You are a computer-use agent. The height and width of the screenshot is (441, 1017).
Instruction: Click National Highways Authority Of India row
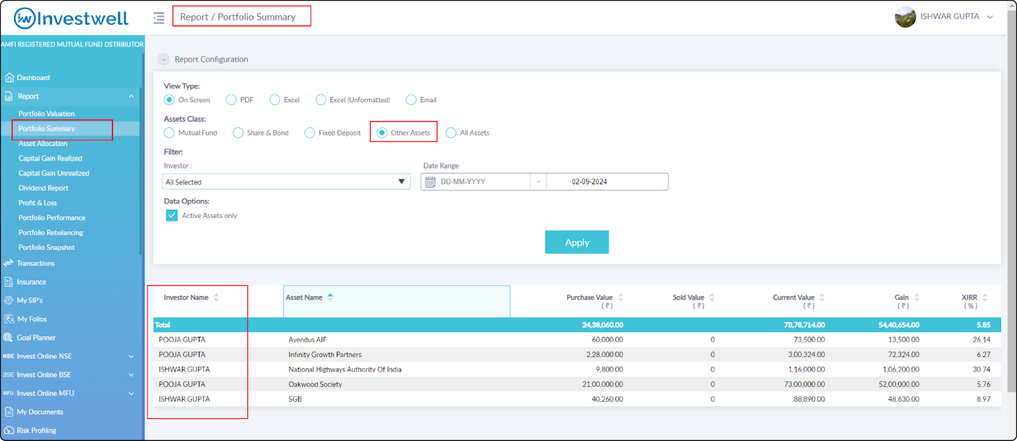[577, 369]
